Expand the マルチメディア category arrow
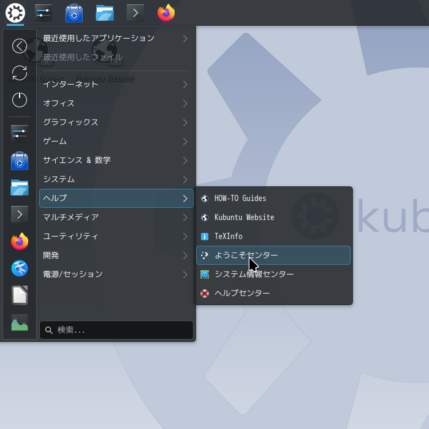 click(185, 218)
